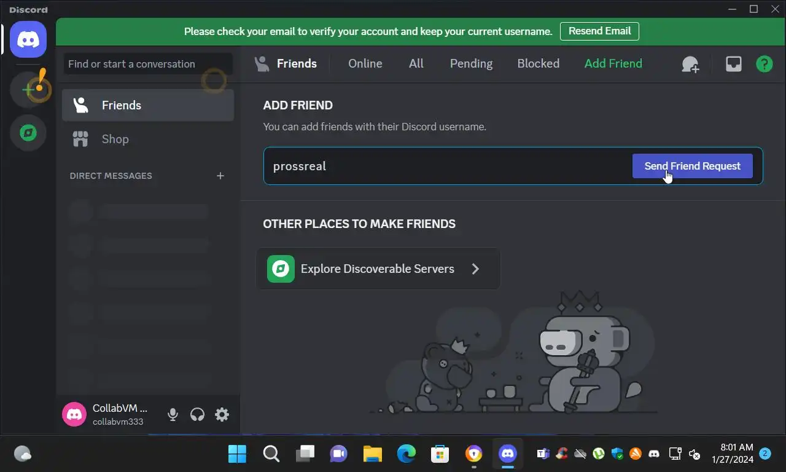Screen dimensions: 786x472
Task: Switch to All friends tab
Action: pyautogui.click(x=416, y=63)
